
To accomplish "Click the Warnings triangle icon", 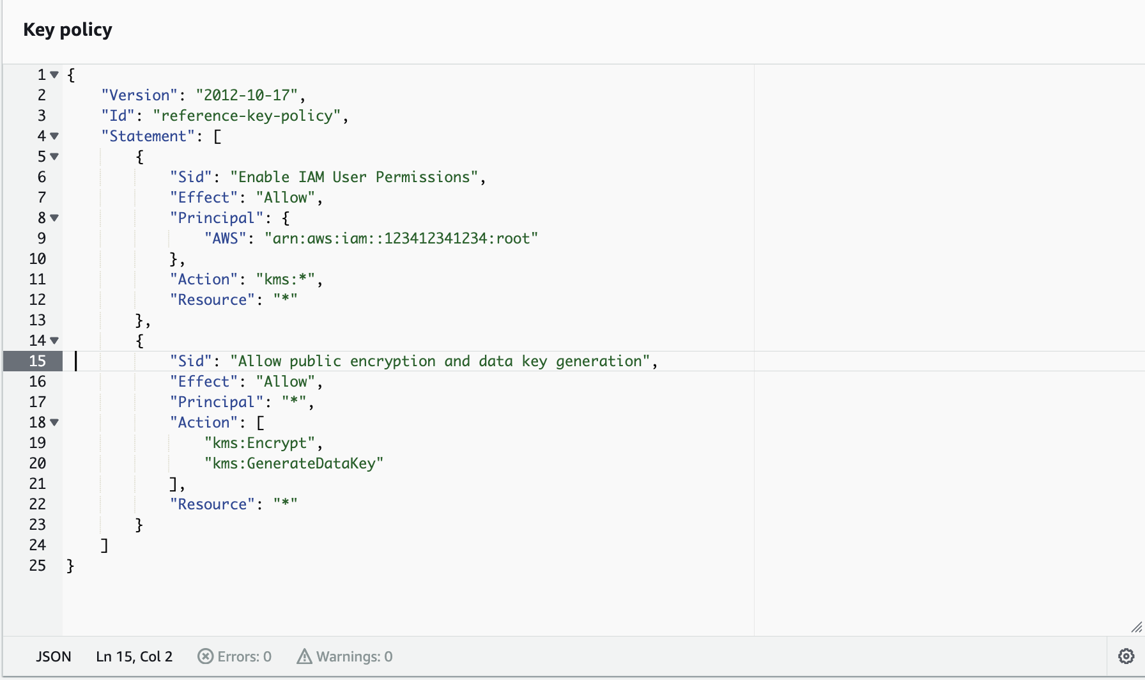I will pos(304,656).
